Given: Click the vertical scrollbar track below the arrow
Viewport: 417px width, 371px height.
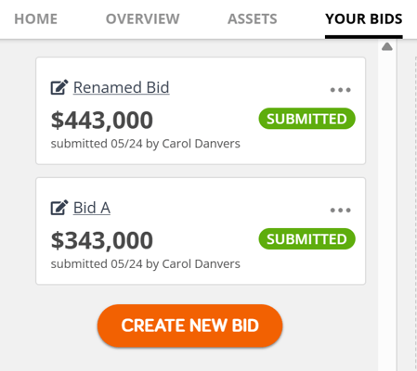Looking at the screenshot, I should point(387,211).
